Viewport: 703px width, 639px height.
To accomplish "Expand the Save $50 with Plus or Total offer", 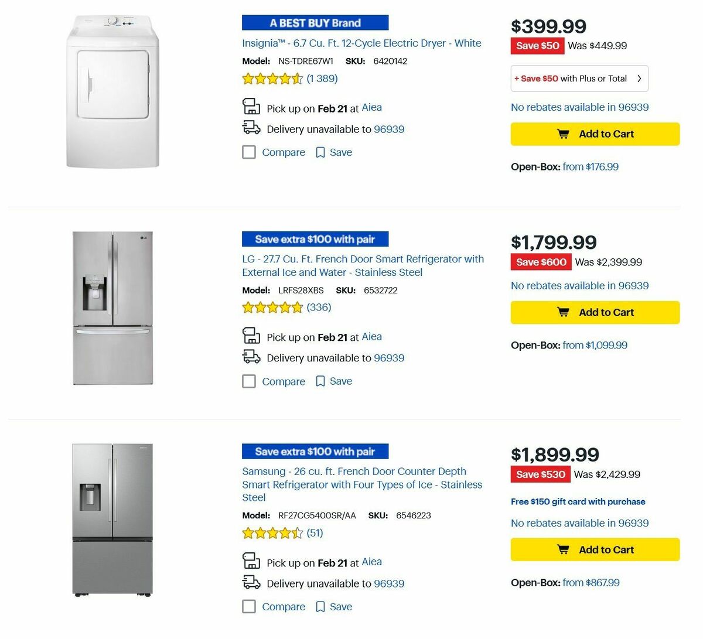I will pos(579,78).
